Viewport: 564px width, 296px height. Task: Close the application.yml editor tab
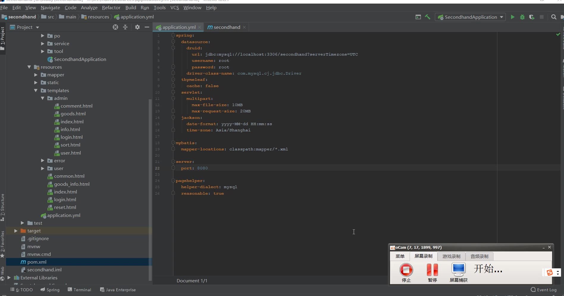coord(200,27)
